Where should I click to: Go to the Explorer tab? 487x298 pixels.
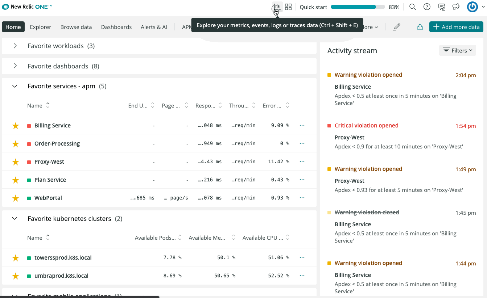click(x=41, y=27)
